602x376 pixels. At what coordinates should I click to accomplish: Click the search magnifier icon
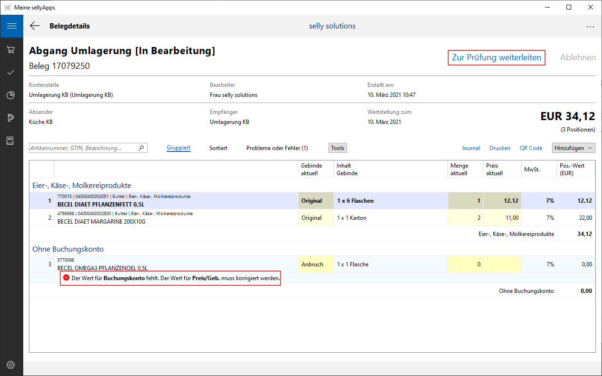coord(141,148)
